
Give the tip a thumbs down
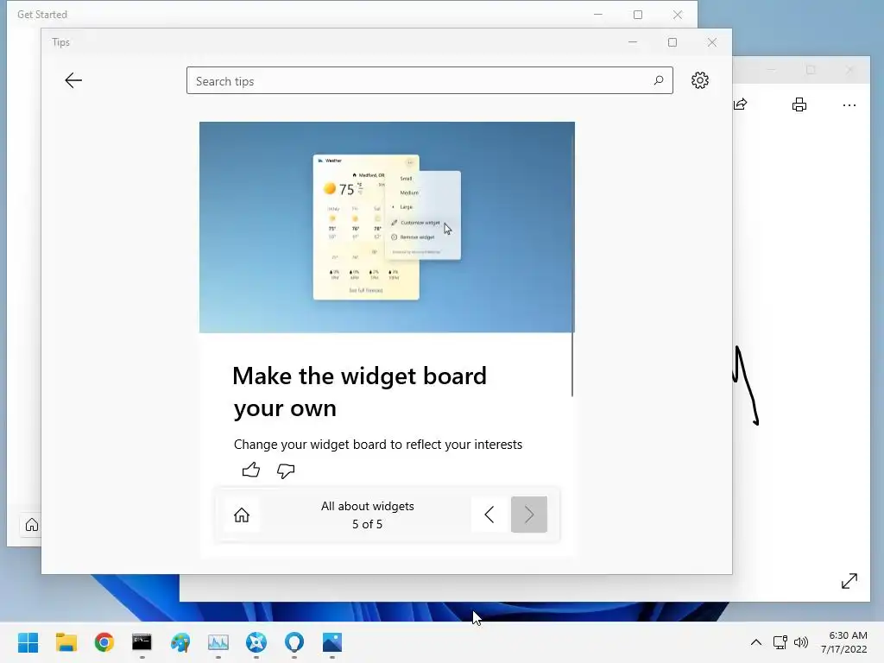[286, 470]
